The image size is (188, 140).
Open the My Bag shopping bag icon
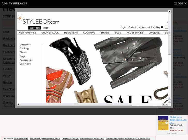(x=162, y=27)
